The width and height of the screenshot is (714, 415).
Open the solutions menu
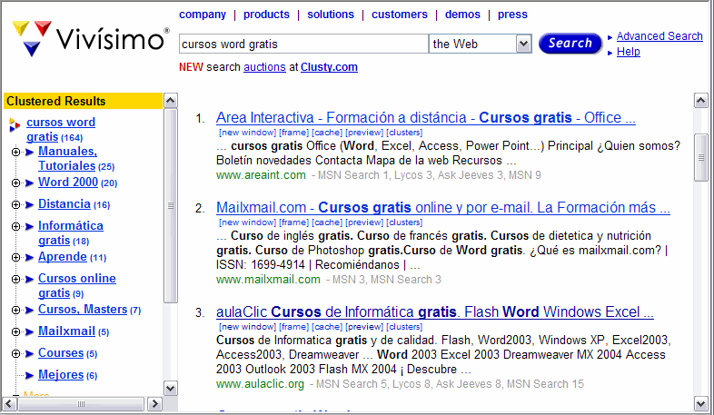331,15
